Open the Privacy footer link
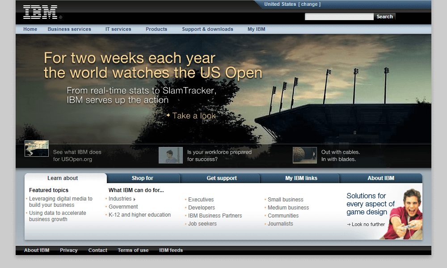Viewport: 447px width, 268px height. point(69,250)
